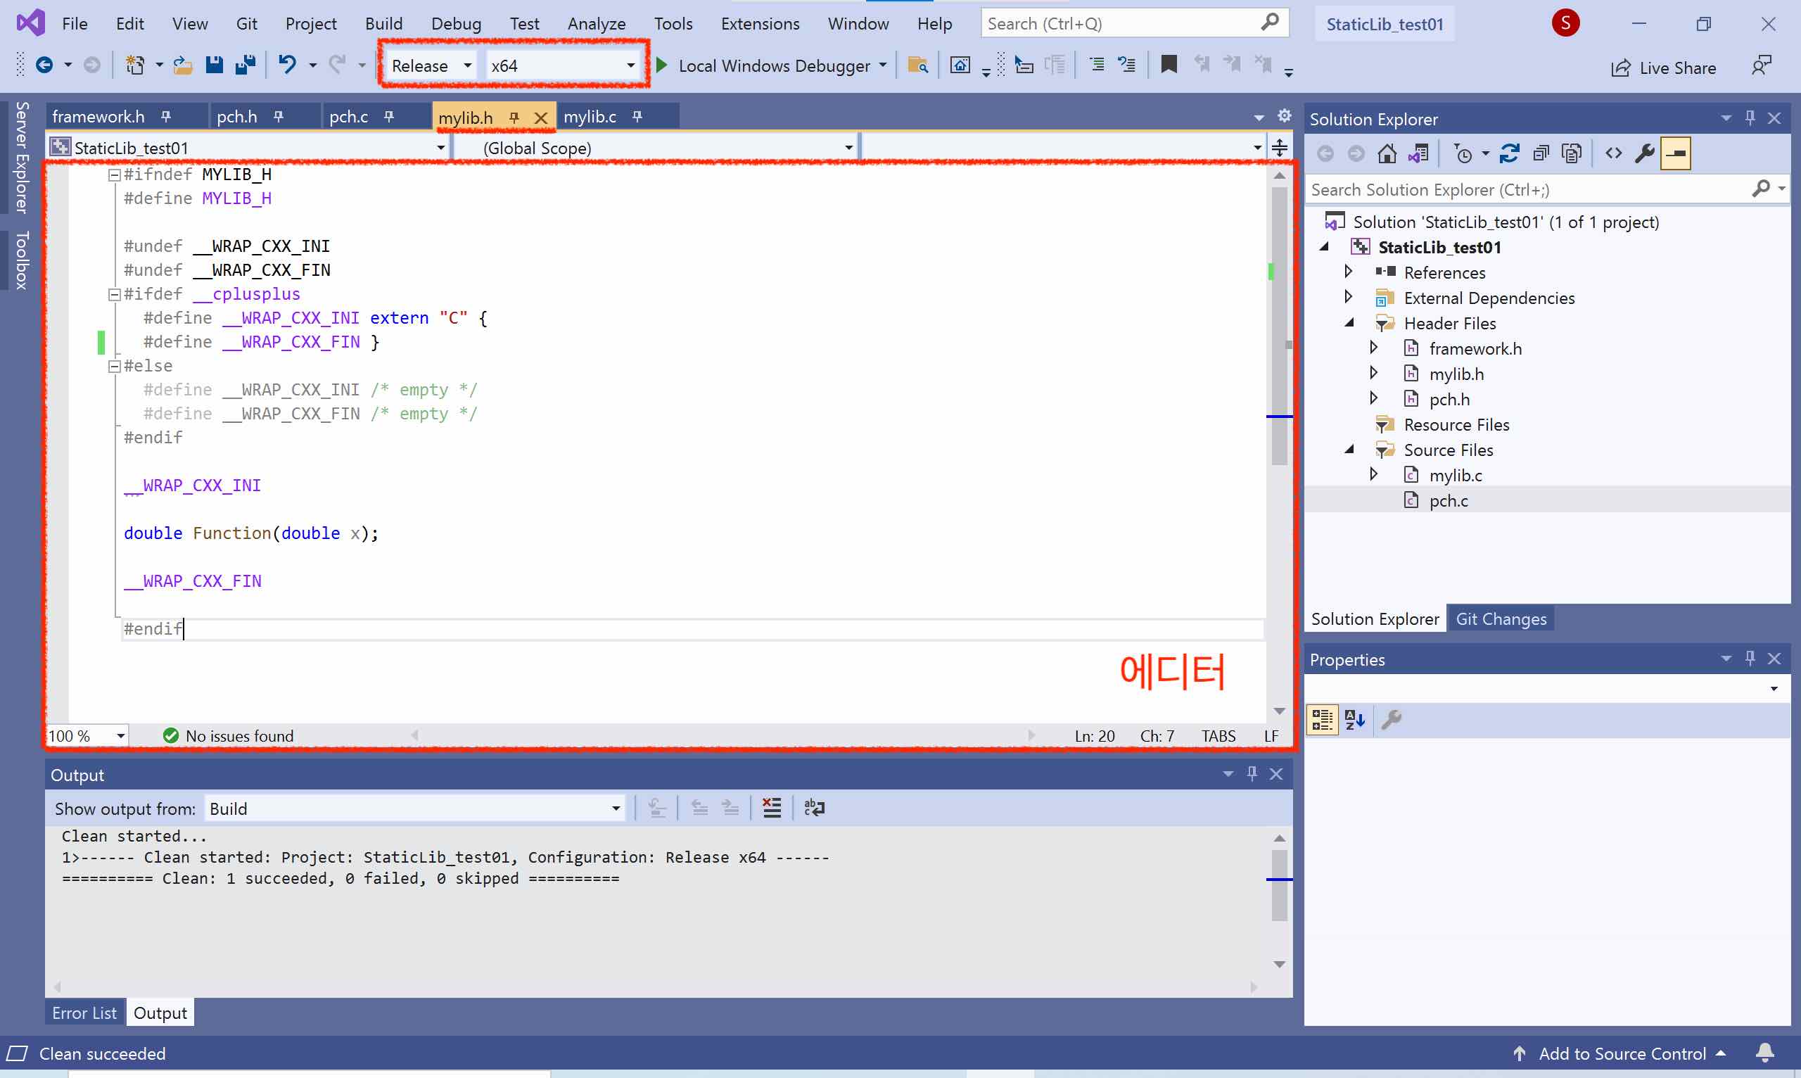The image size is (1801, 1078).
Task: Open the zoom percentage selector in editor
Action: tap(119, 735)
